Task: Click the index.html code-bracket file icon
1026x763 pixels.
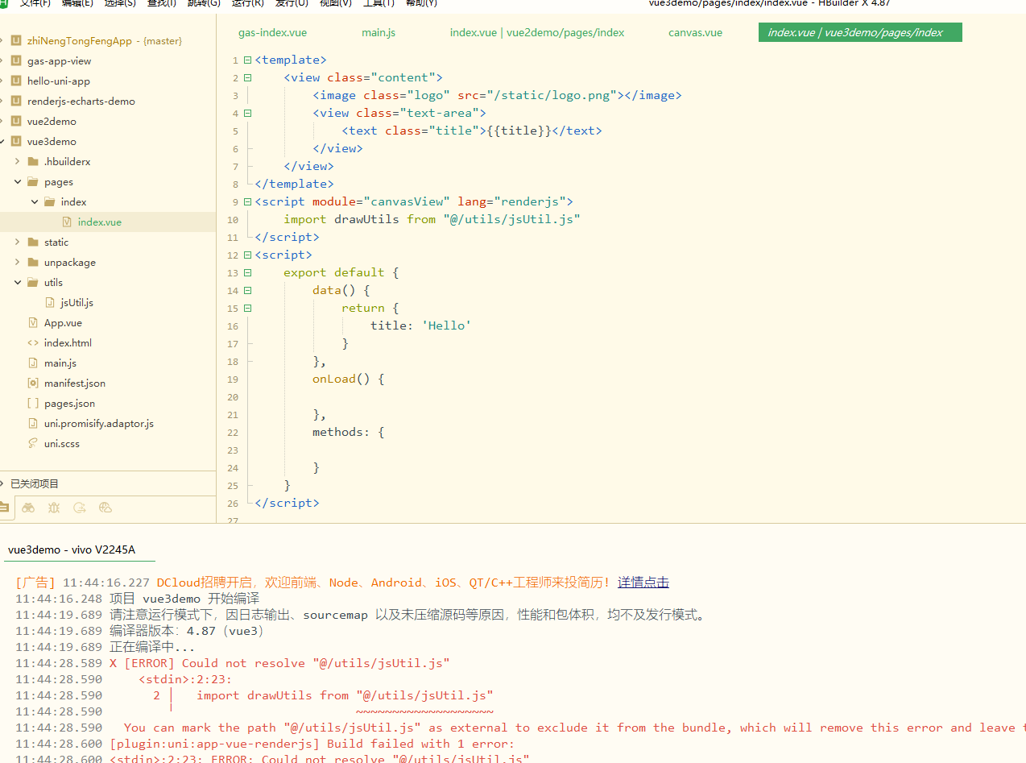Action: [x=33, y=343]
